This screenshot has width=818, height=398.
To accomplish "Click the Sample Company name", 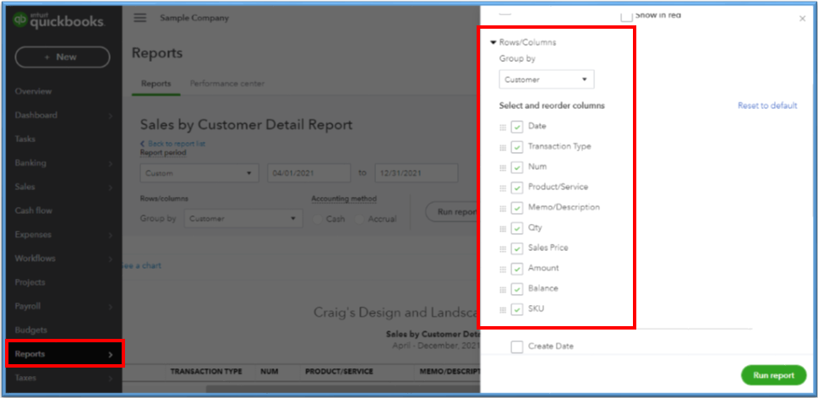I will (x=194, y=19).
